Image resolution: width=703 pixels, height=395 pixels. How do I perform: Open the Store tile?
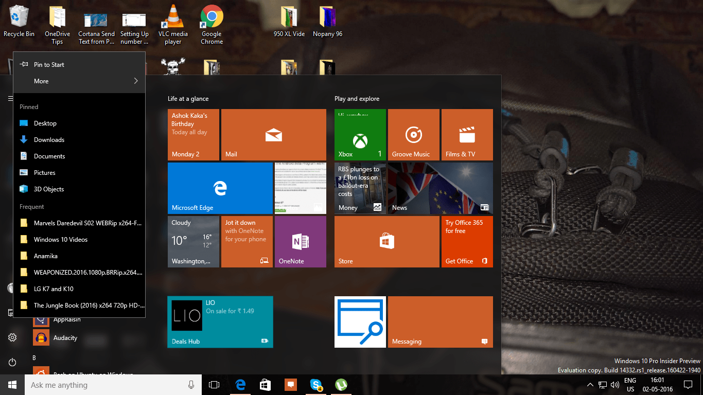click(x=387, y=242)
